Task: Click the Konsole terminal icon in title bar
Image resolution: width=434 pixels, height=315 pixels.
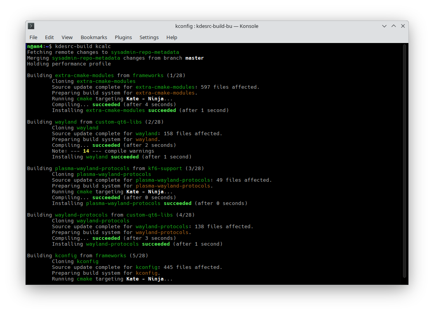Action: [31, 26]
